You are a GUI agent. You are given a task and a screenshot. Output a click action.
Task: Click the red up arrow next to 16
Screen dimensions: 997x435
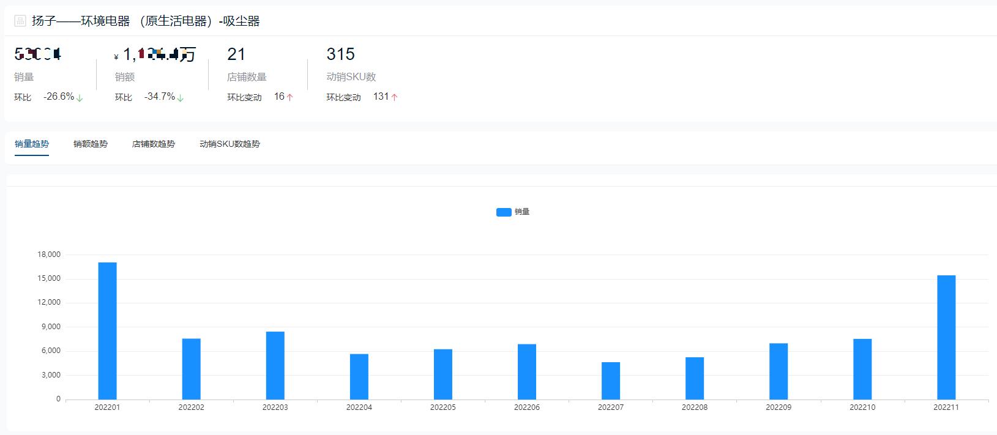pyautogui.click(x=290, y=97)
